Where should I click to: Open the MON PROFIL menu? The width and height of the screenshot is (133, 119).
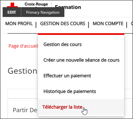coord(19,23)
